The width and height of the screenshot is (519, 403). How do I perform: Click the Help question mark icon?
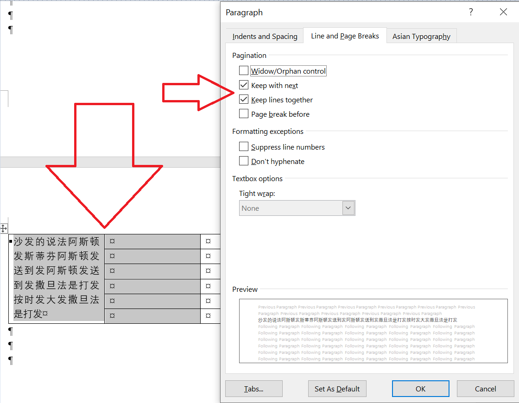(x=471, y=13)
